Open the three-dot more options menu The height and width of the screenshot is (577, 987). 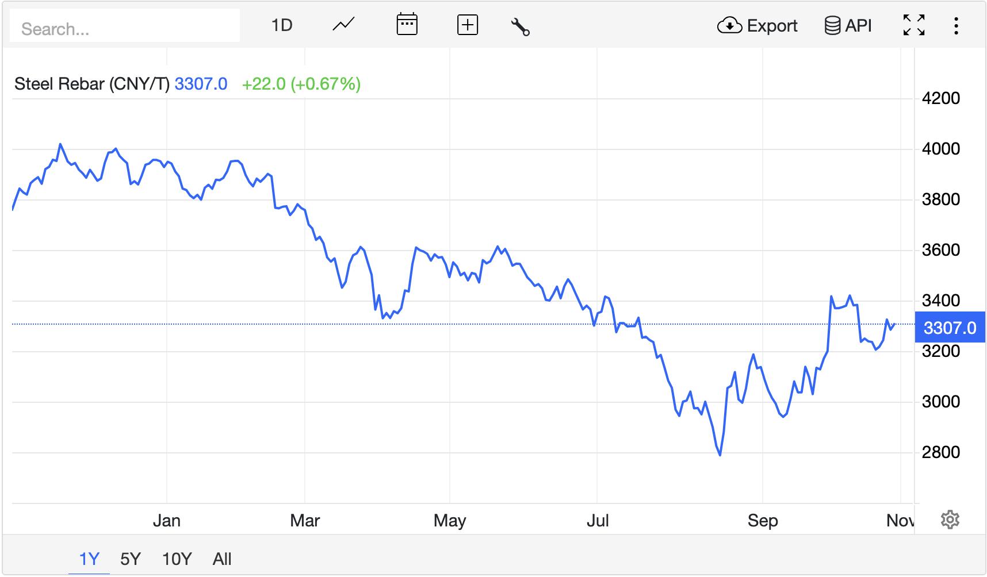[955, 26]
